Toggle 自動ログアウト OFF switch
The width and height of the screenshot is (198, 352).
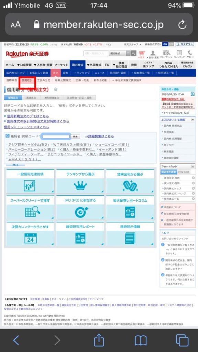point(171,44)
